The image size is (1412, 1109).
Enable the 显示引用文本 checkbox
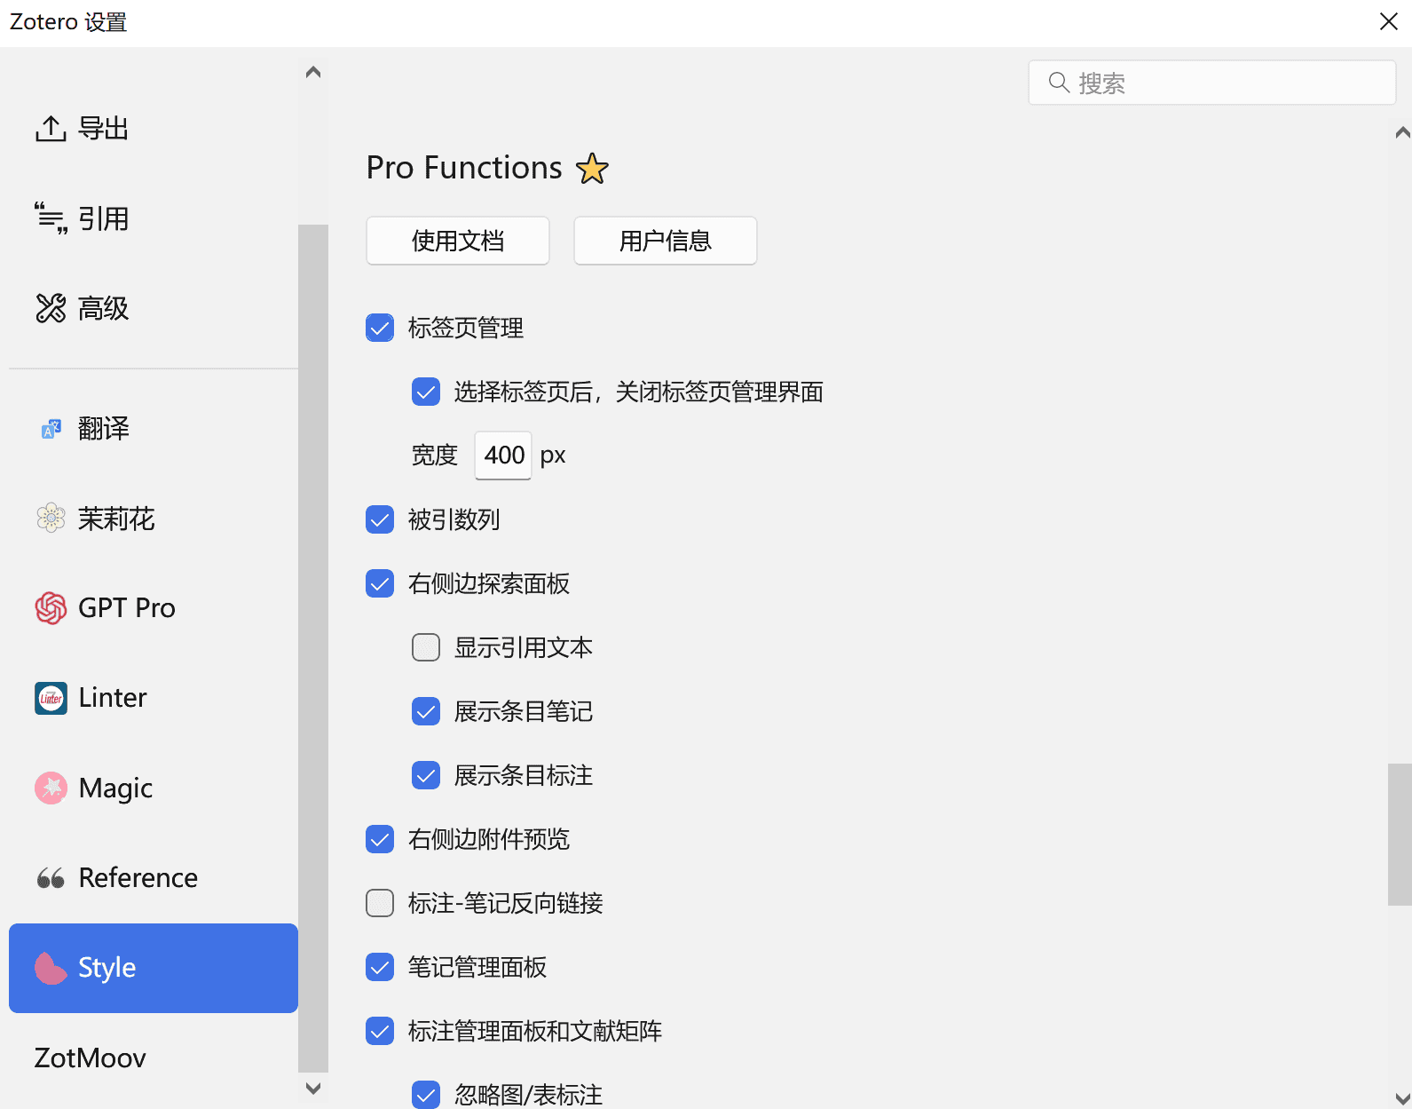coord(426,647)
